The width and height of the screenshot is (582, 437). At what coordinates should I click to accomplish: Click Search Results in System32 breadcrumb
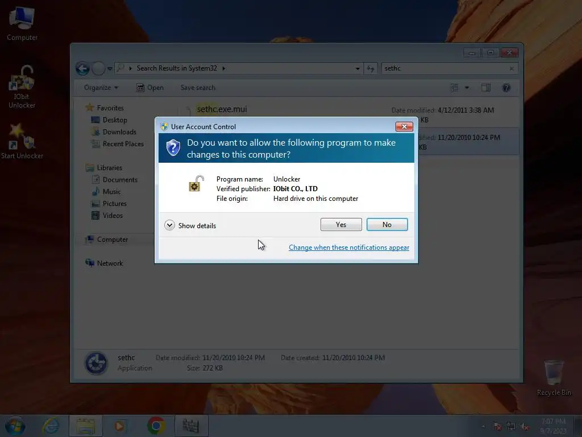[x=177, y=68]
